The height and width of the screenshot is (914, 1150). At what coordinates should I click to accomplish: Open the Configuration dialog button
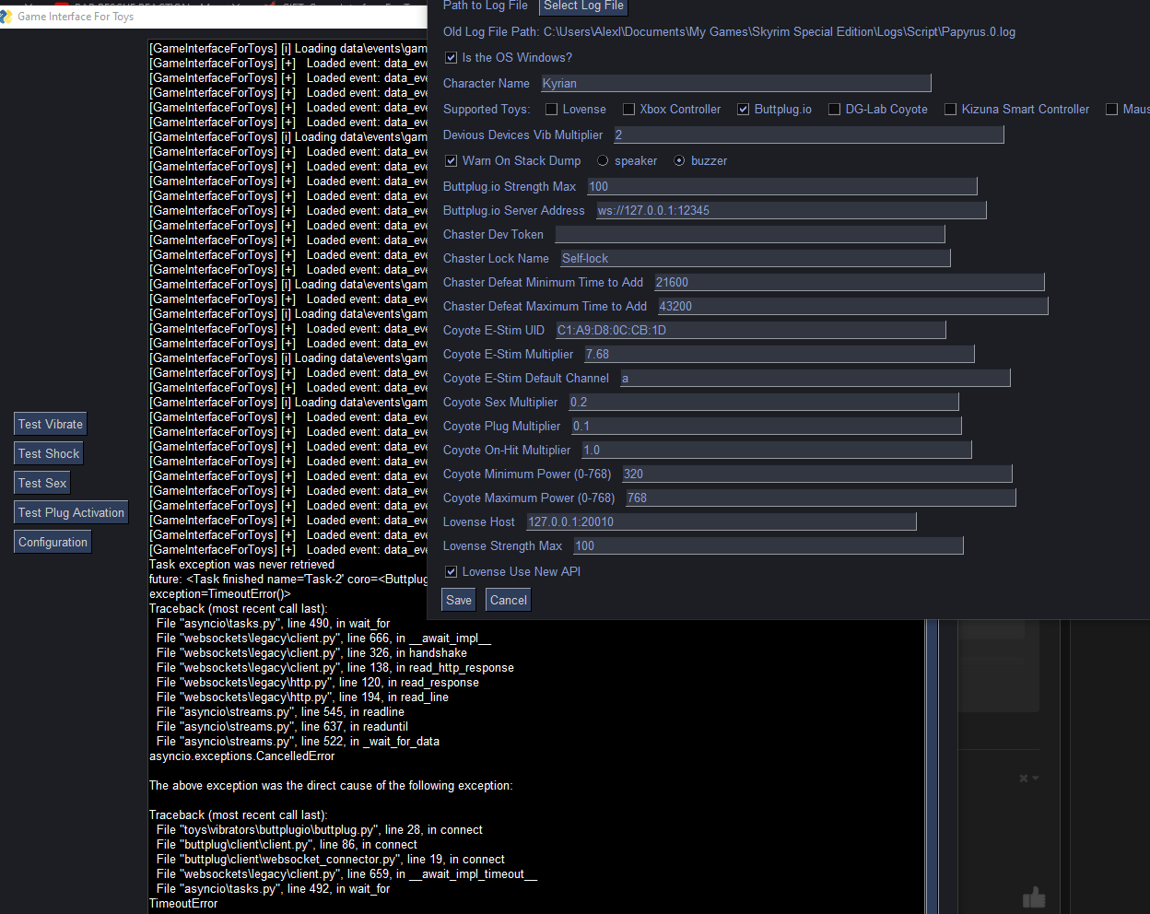[x=53, y=542]
